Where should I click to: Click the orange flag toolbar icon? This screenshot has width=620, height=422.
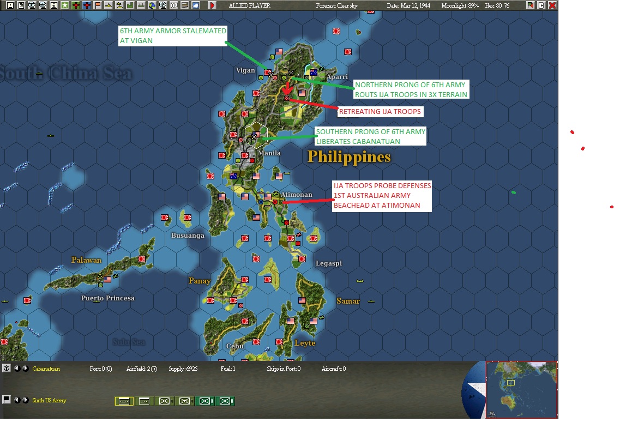pyautogui.click(x=97, y=5)
